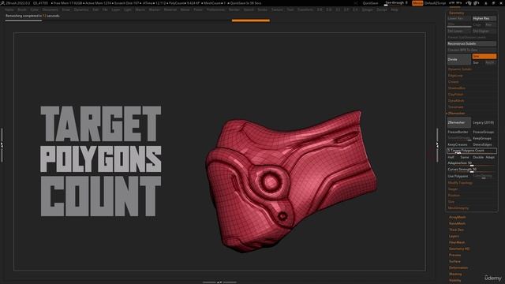This screenshot has height=284, width=505.
Task: Click the AdaptiveSize slider
Action: click(x=472, y=163)
